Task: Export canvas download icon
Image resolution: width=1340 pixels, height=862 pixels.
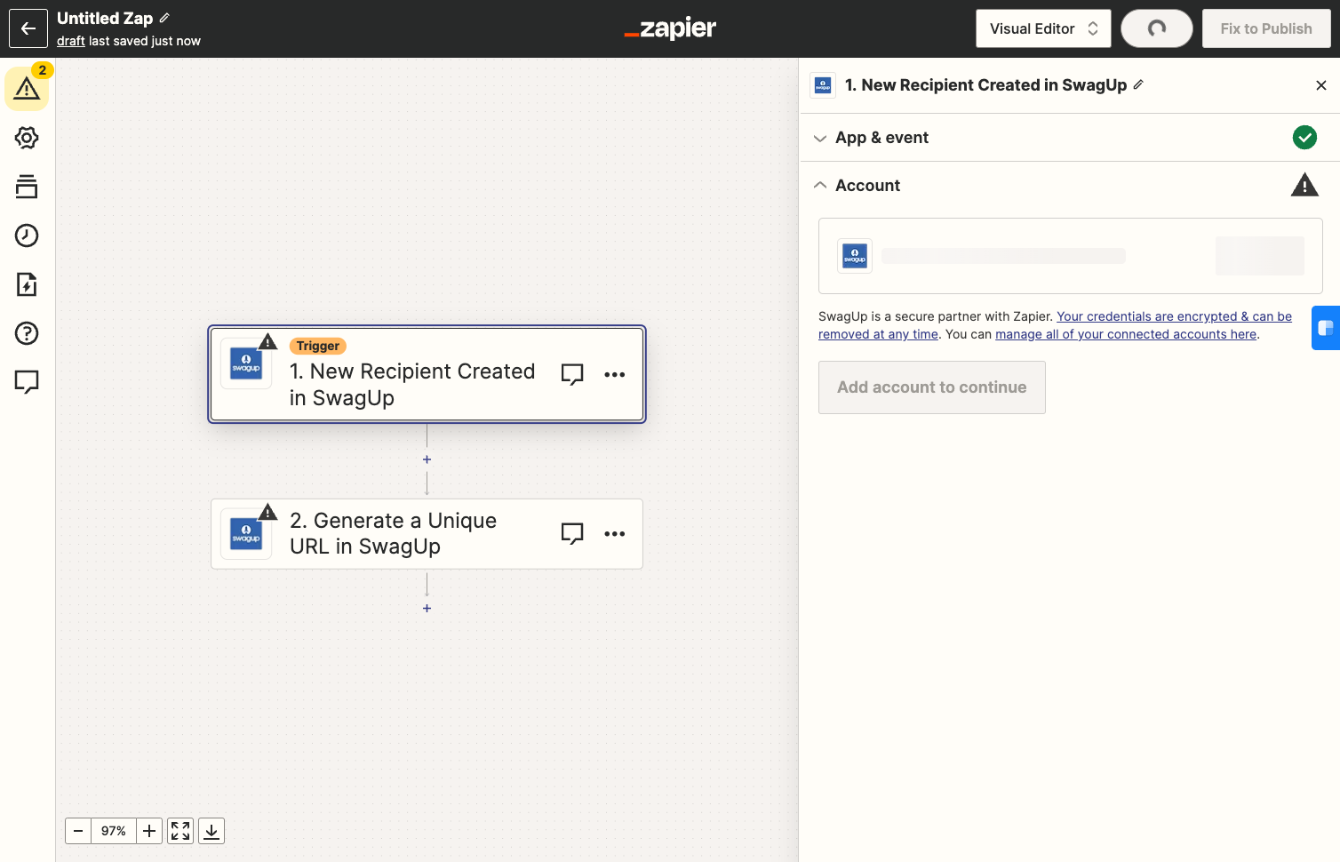Action: [x=211, y=831]
